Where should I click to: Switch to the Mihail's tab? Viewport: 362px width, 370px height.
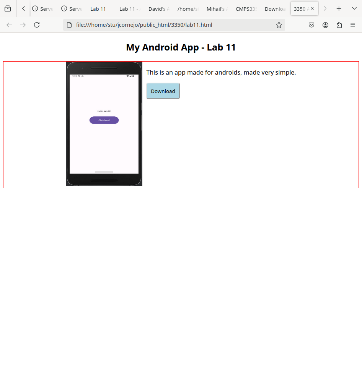click(217, 9)
